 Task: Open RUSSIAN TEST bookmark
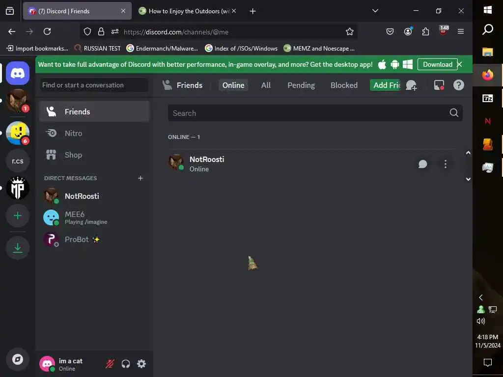coord(98,49)
